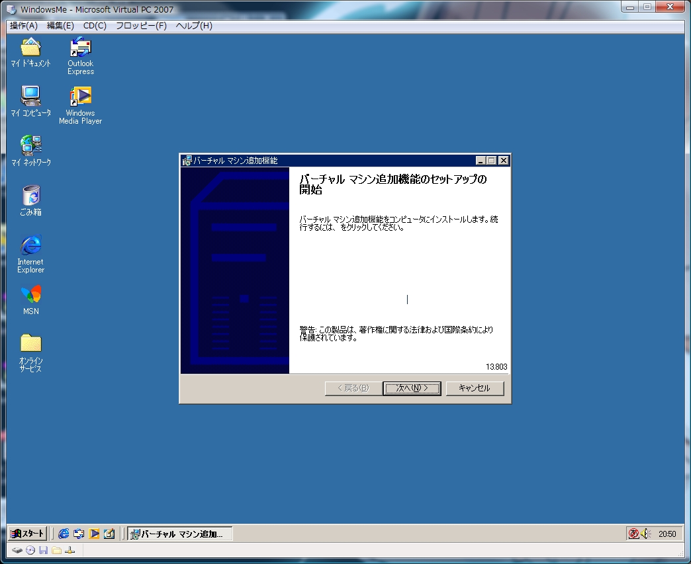Screen dimensions: 691x564
Task: Click the installer icon in the dialog title bar
Action: [x=187, y=161]
